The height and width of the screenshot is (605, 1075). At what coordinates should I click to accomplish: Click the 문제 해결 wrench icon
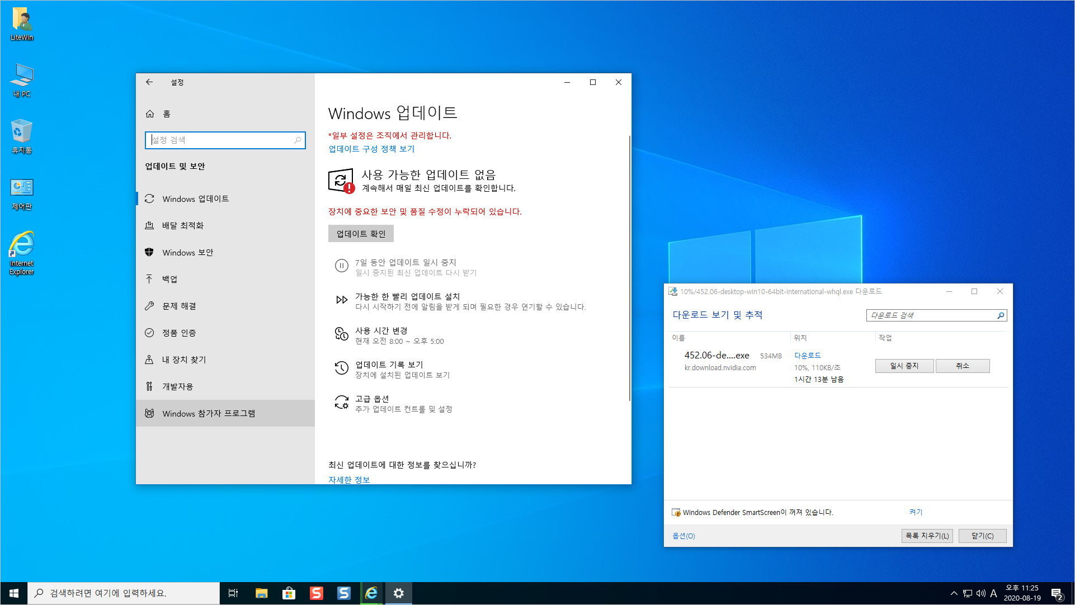click(x=149, y=306)
